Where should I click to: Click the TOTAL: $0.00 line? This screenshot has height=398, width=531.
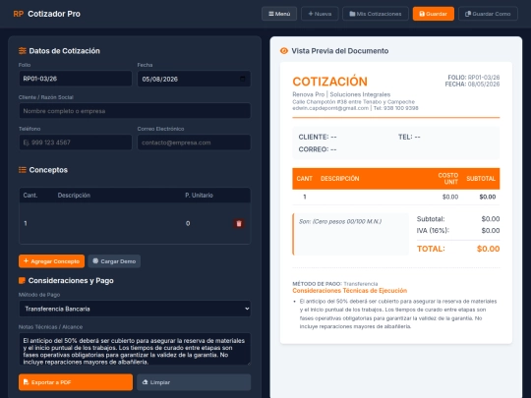tap(458, 249)
